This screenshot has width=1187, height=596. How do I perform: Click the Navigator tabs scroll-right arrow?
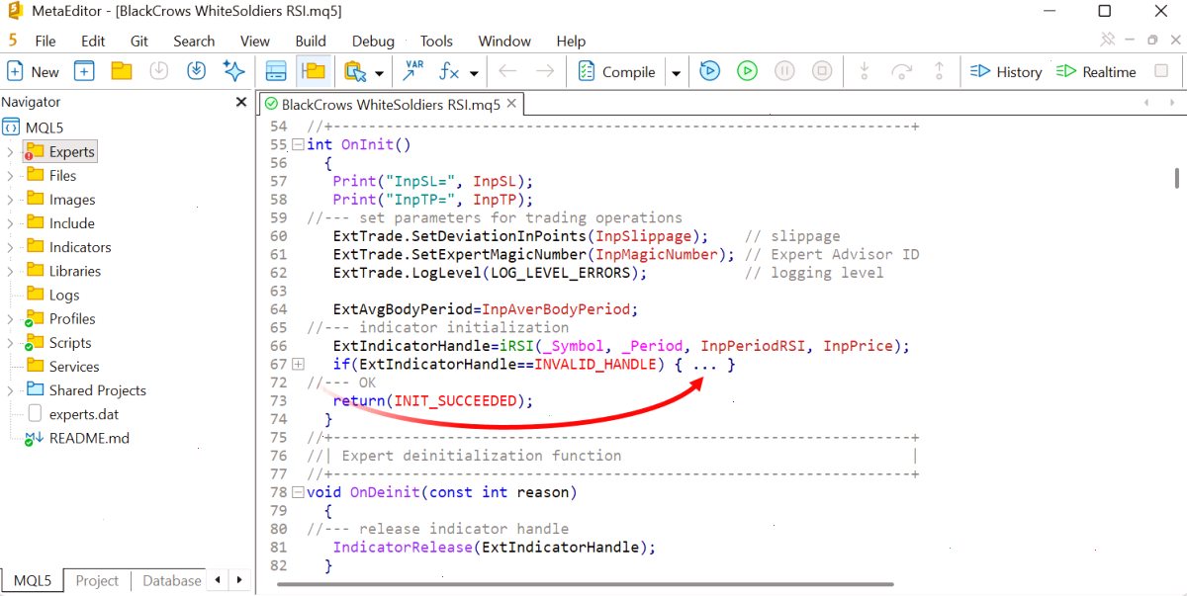click(240, 580)
